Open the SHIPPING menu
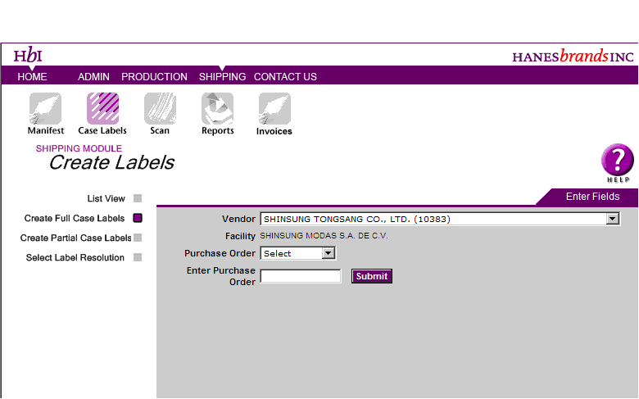Image resolution: width=639 pixels, height=399 pixels. pyautogui.click(x=222, y=77)
